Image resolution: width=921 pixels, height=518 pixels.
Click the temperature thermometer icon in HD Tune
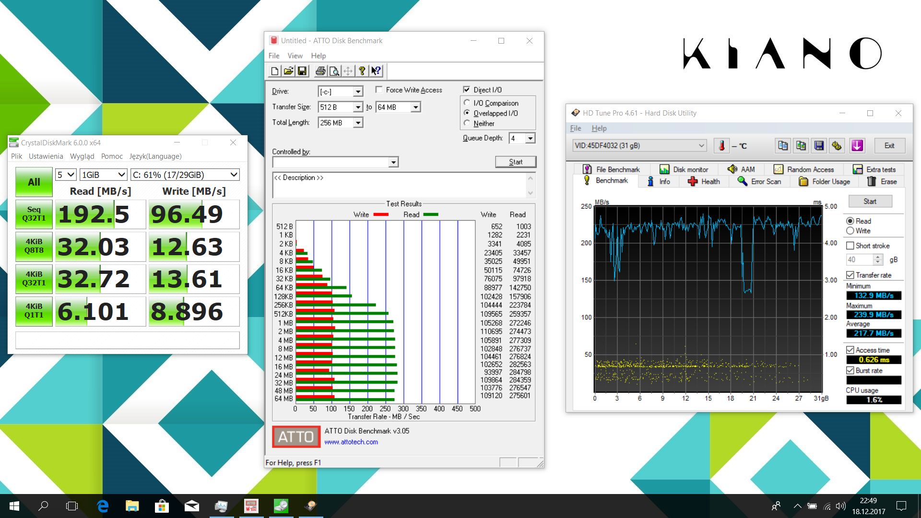722,145
